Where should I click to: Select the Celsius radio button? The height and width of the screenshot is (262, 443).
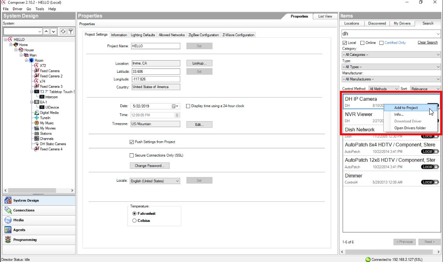(134, 221)
